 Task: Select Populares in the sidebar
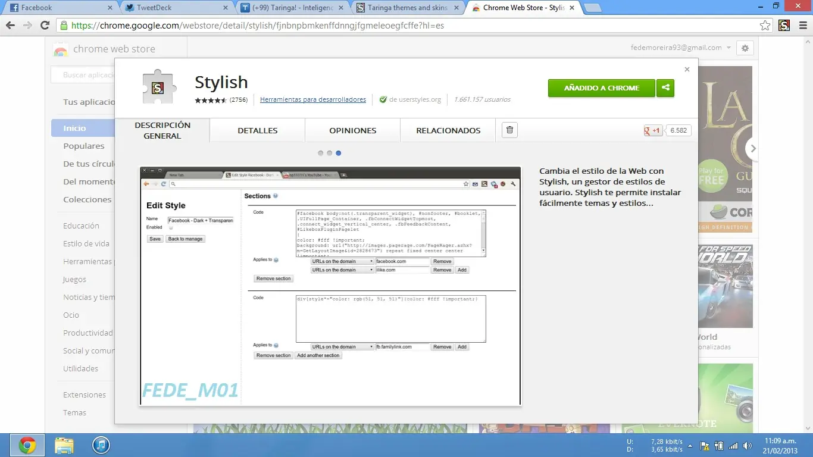point(84,146)
